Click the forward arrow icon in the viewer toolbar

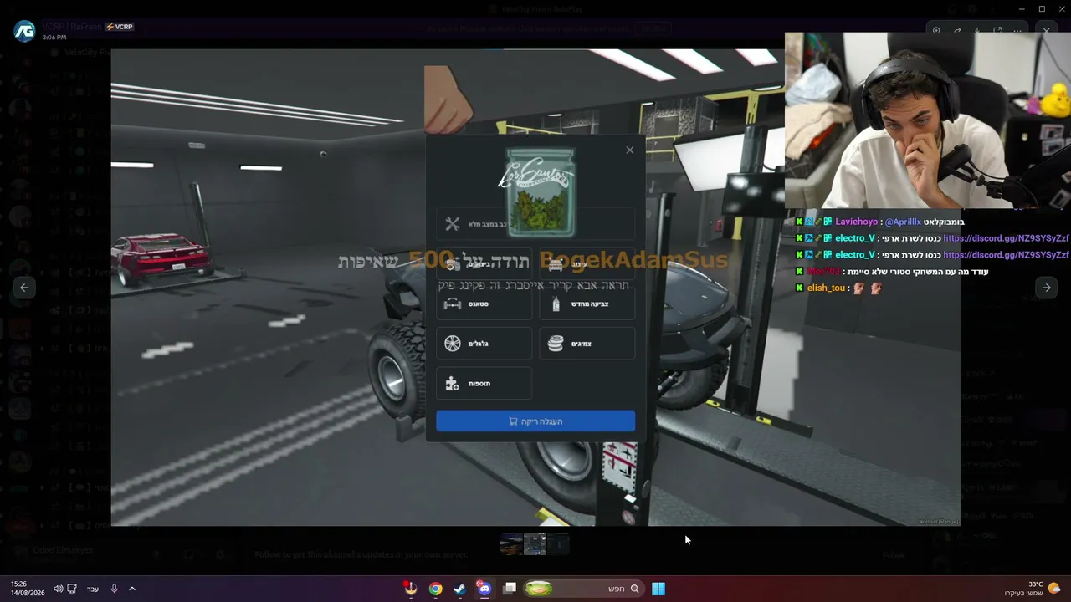click(957, 31)
